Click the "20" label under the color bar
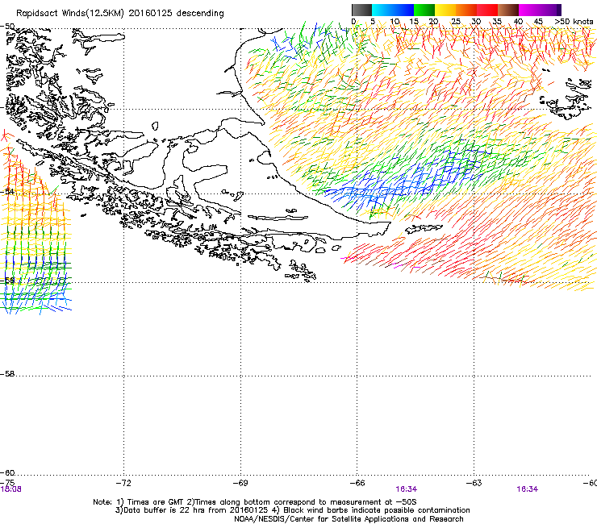The height and width of the screenshot is (524, 597). click(x=433, y=21)
